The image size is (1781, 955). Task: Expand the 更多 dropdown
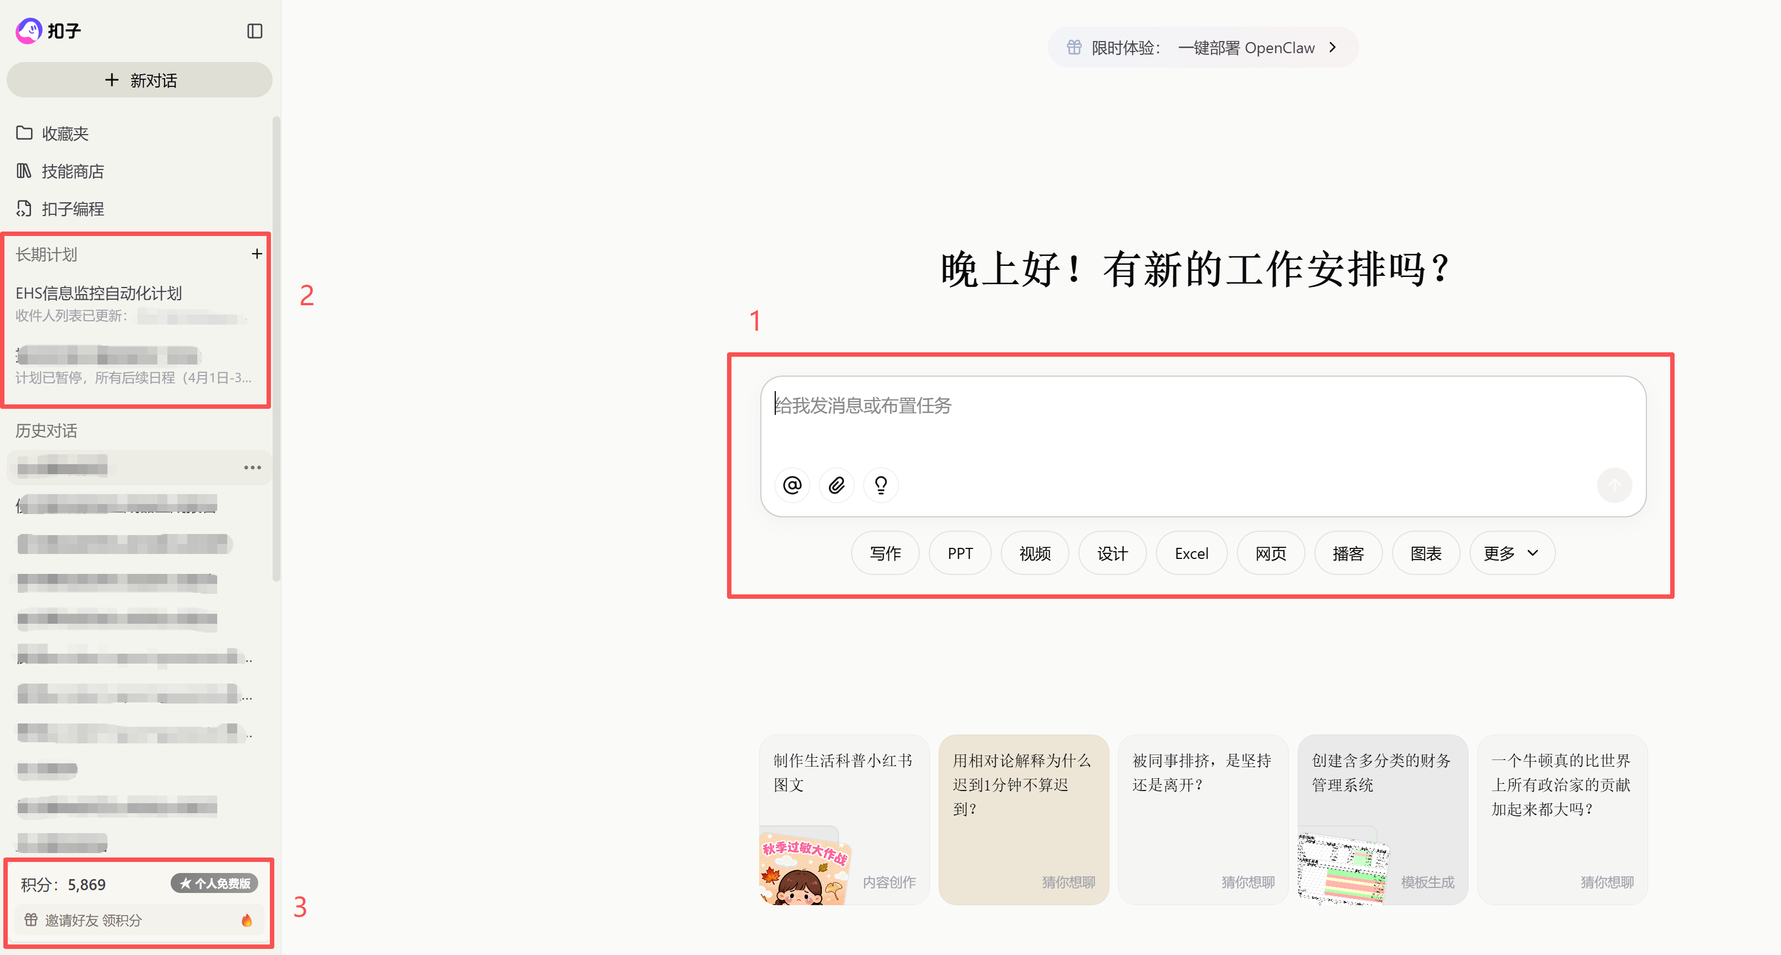tap(1511, 553)
